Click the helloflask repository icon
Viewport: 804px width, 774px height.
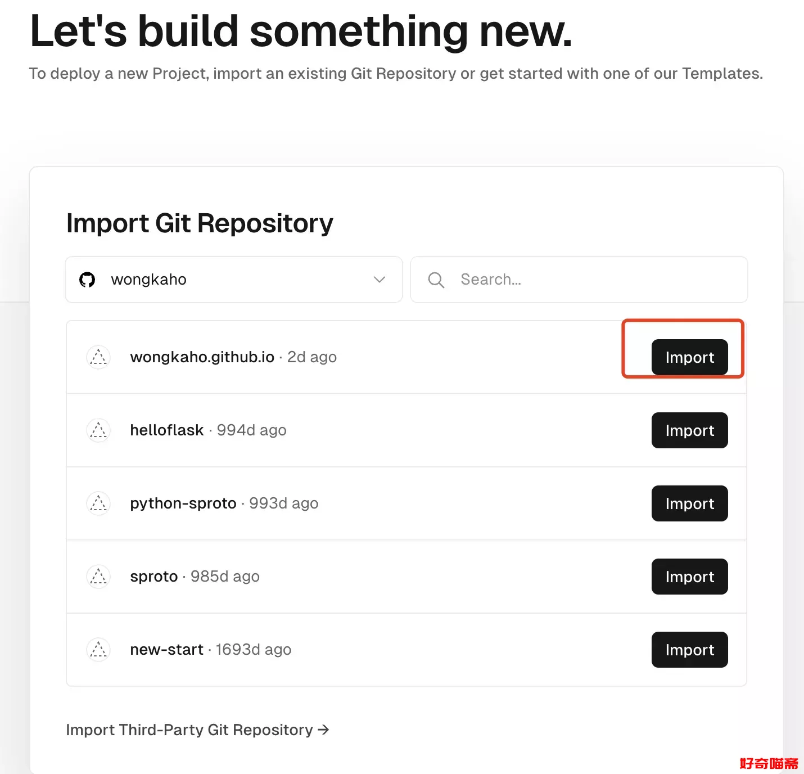coord(98,430)
